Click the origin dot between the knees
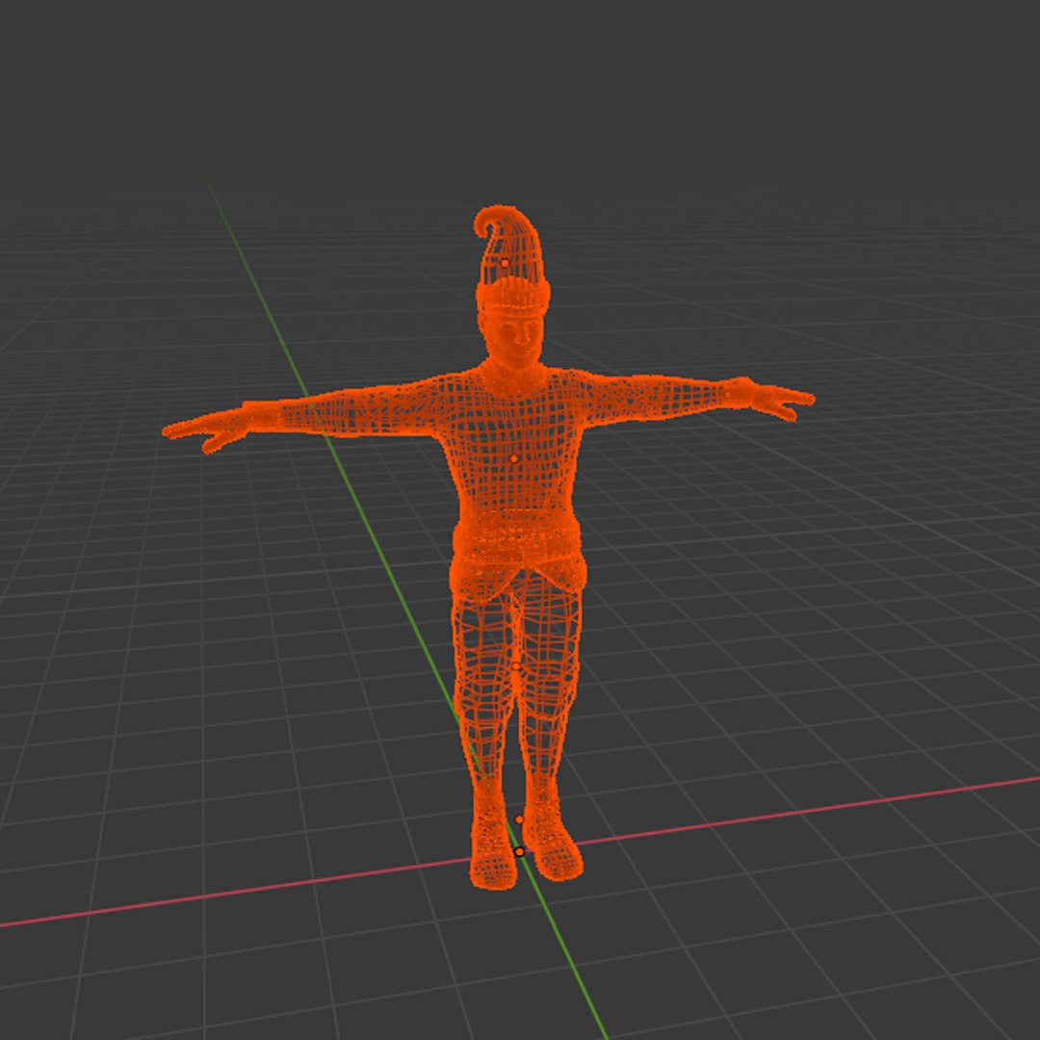 pos(516,666)
